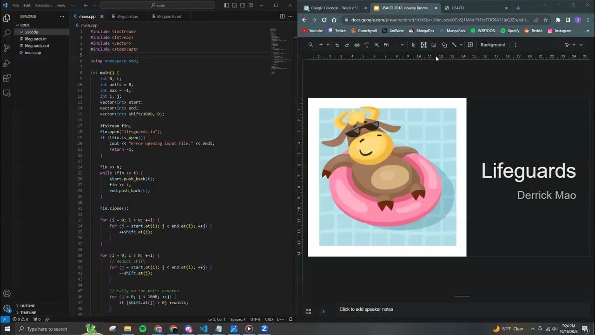
Task: Open the Selection menu in VS Code
Action: [x=44, y=6]
